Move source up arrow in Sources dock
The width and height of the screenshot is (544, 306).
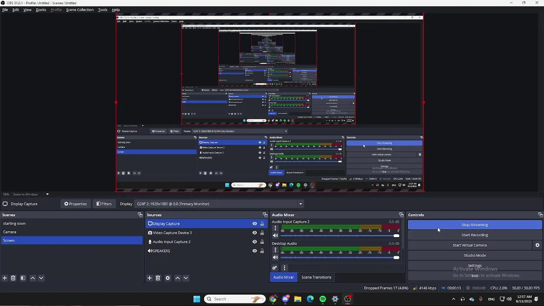[x=178, y=278]
